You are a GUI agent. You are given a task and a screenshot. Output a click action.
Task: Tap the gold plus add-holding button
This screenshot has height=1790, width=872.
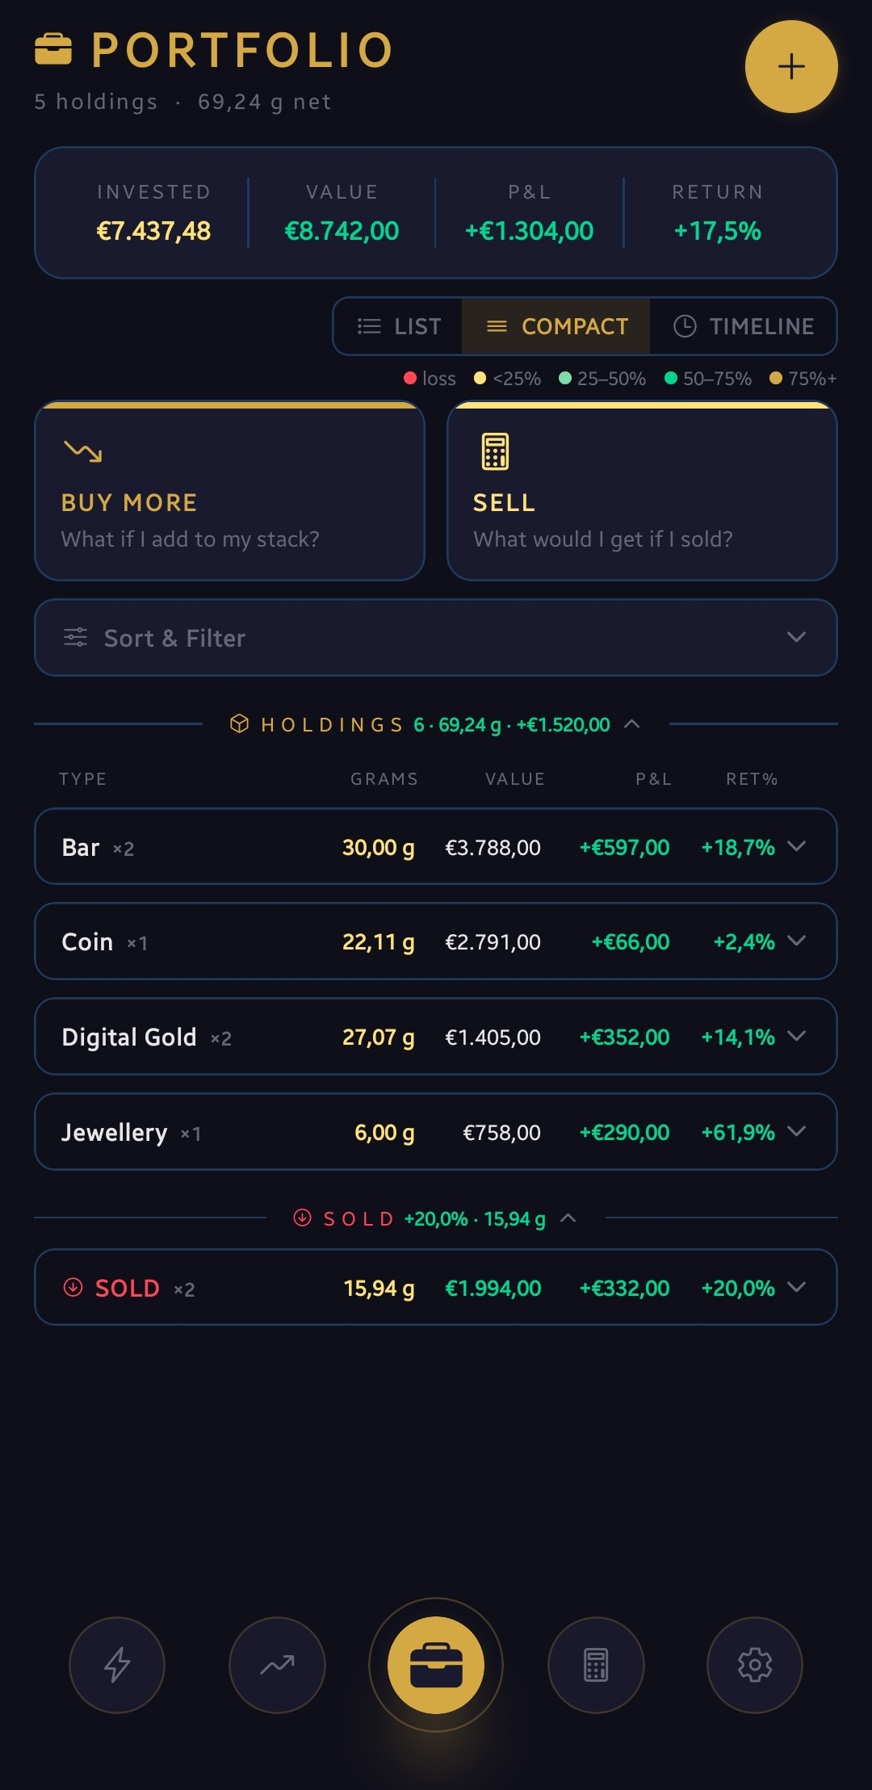790,66
